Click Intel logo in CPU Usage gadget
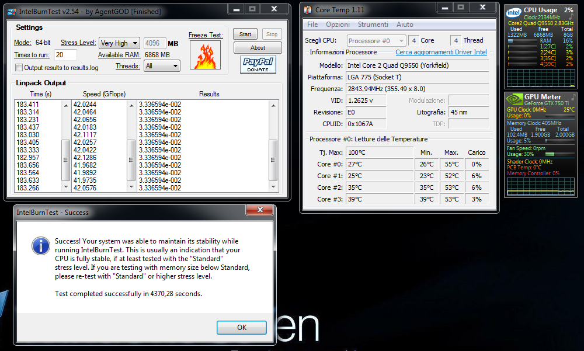 coord(513,13)
